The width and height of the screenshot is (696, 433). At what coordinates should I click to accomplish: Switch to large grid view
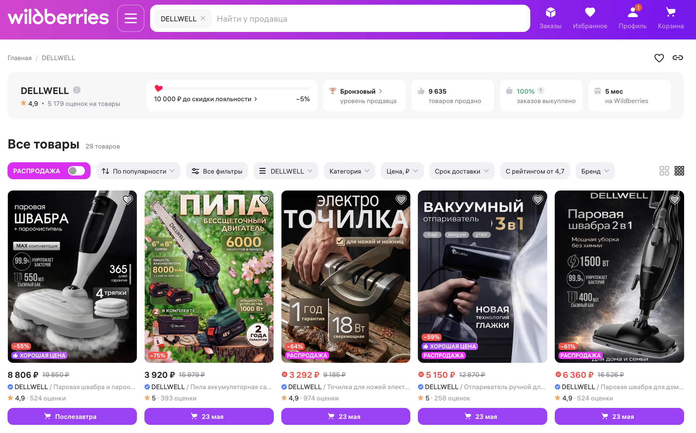664,171
